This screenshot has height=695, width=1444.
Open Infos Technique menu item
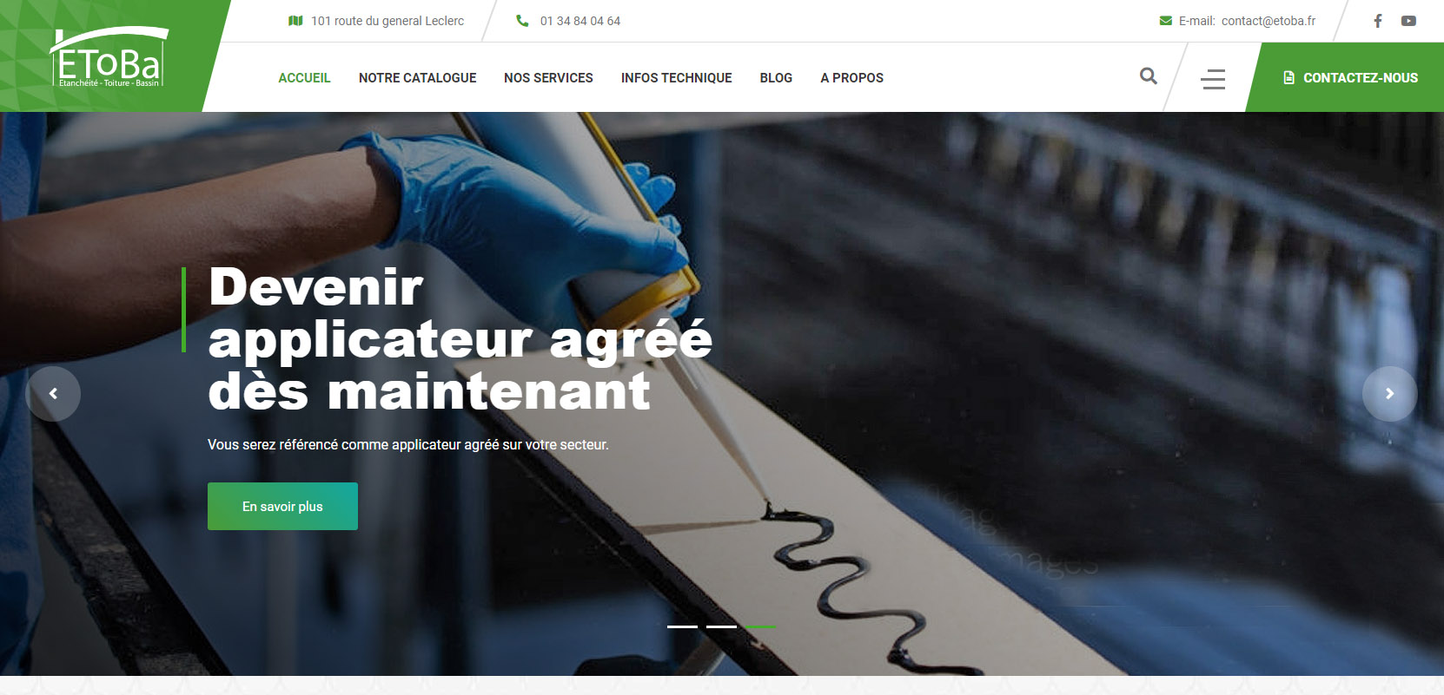pos(676,78)
